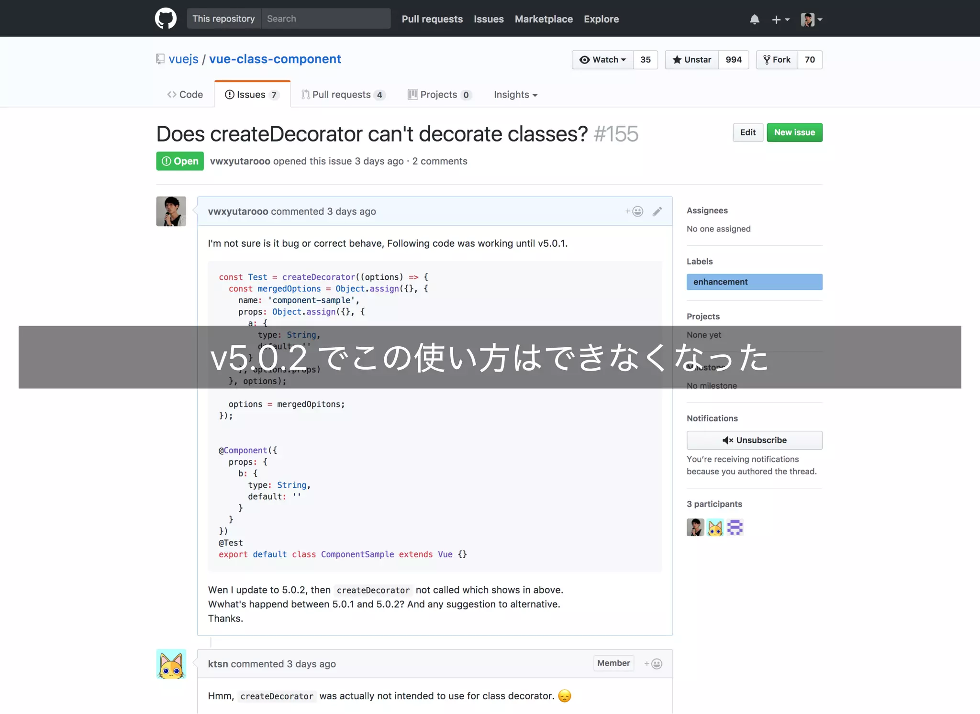Viewport: 980px width, 714px height.
Task: Click the Member badge on ktsn's comment
Action: (x=613, y=663)
